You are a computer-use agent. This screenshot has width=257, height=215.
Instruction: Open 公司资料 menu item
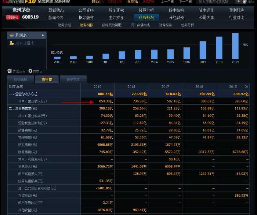tap(86, 10)
